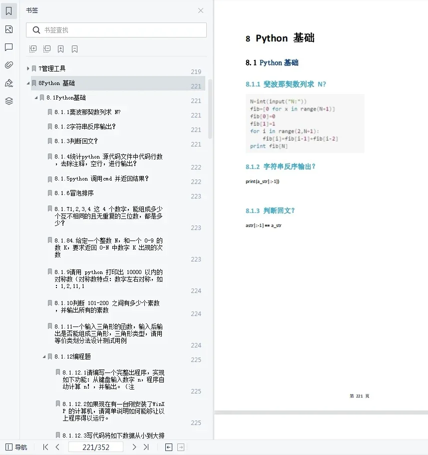The image size is (428, 455).
Task: Jump to the first page
Action: point(45,447)
